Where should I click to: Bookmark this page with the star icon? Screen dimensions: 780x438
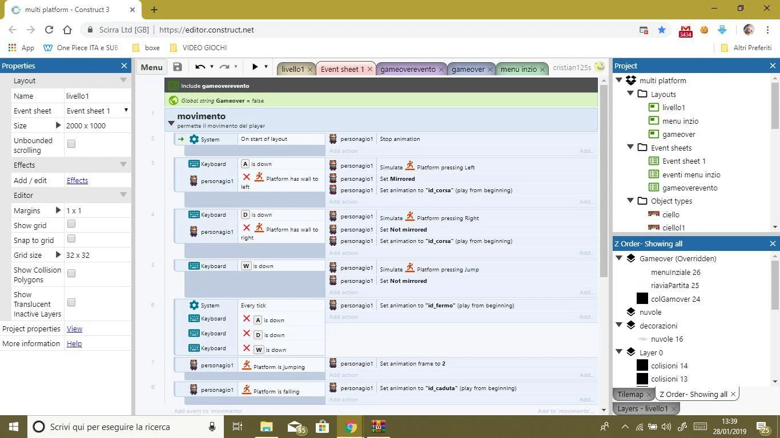point(662,30)
